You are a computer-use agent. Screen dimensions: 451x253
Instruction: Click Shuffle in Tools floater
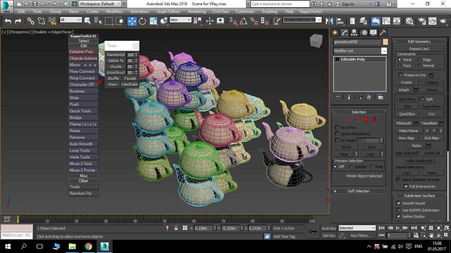[x=113, y=78]
